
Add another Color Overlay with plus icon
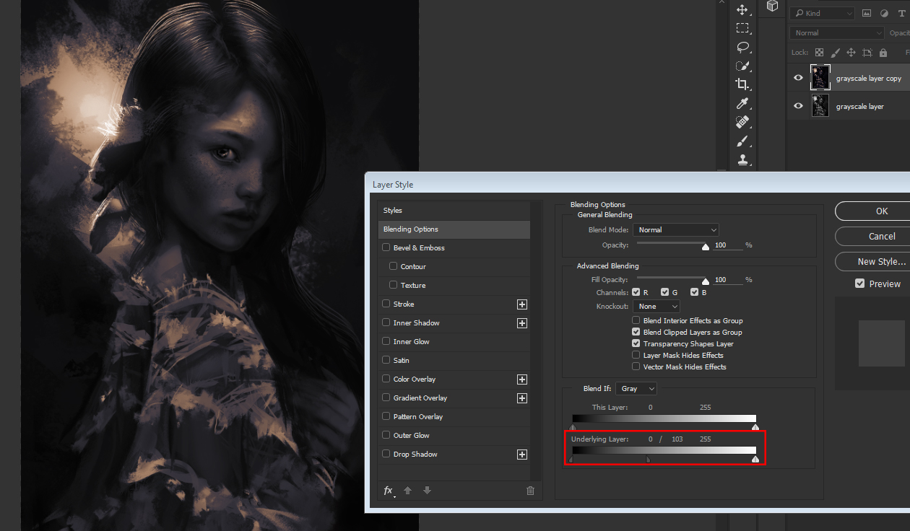click(x=522, y=379)
